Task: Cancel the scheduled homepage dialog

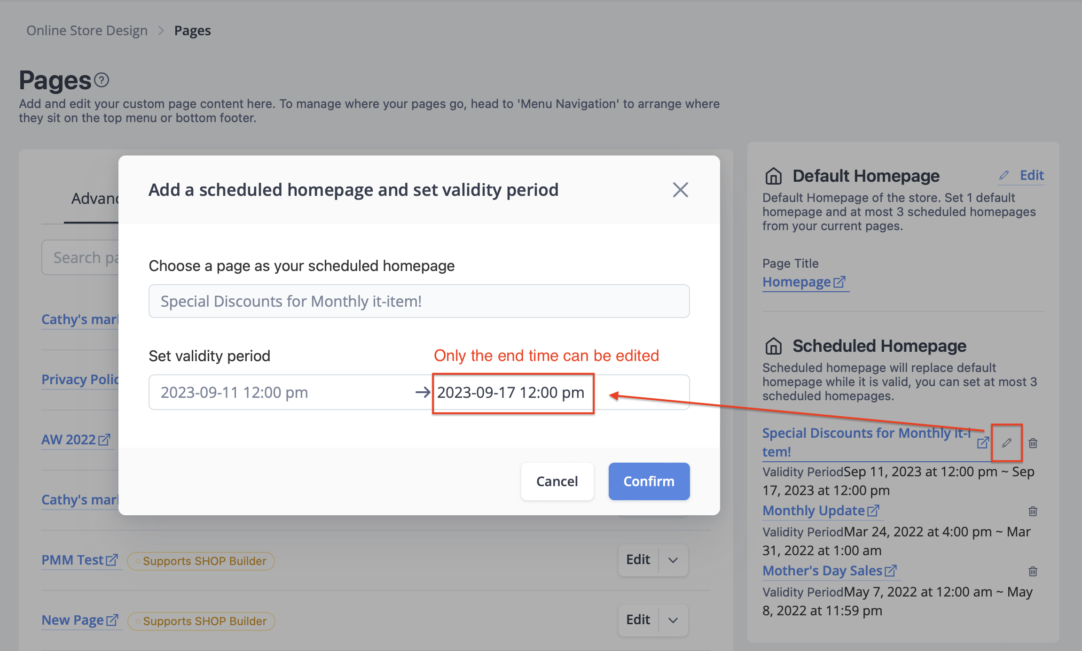Action: pos(557,481)
